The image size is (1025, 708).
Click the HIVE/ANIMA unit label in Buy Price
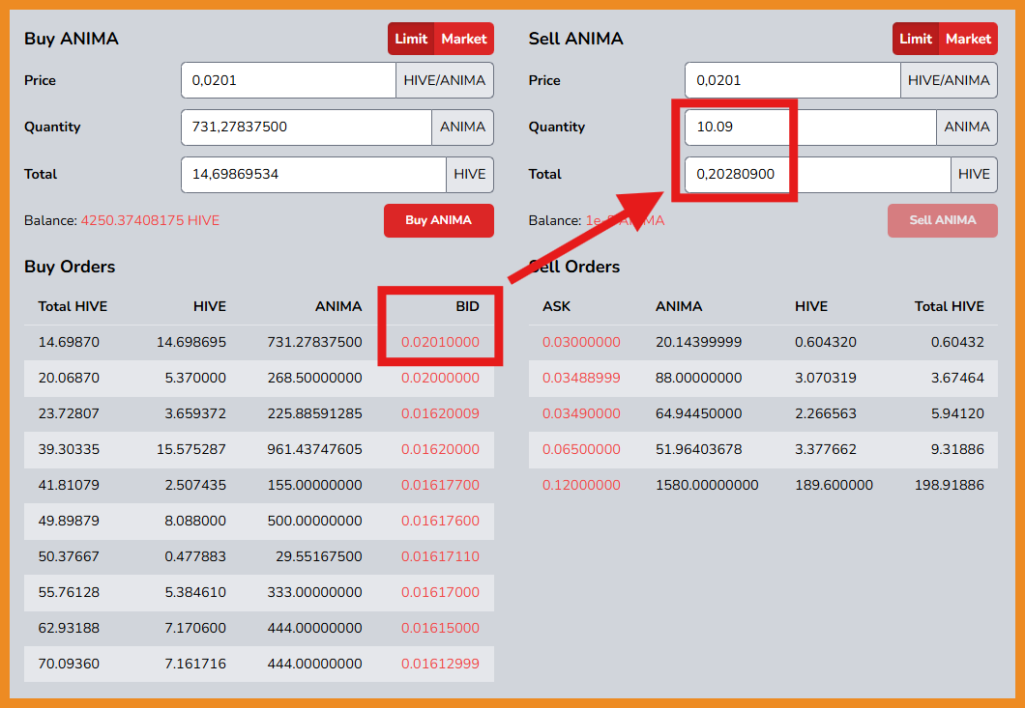445,80
